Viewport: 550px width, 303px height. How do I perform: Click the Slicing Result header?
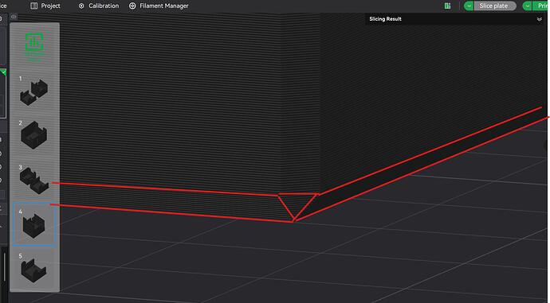[x=385, y=19]
